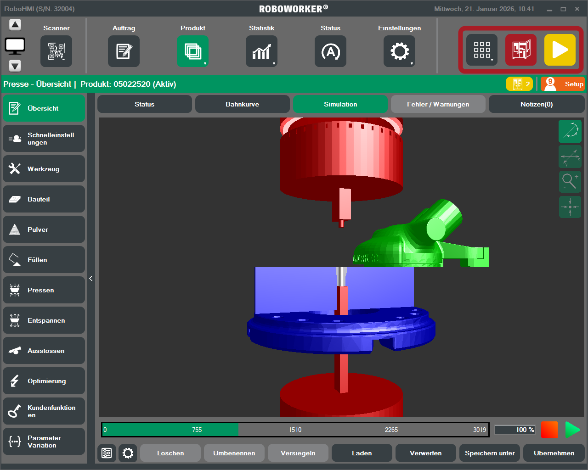This screenshot has height=470, width=588.
Task: Click the center view crosshair tool
Action: 570,207
